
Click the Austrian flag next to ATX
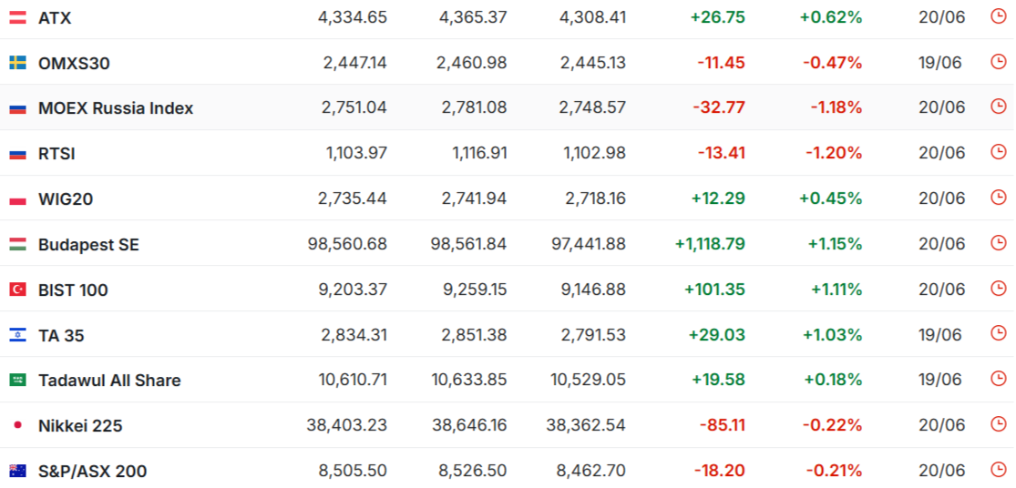17,18
